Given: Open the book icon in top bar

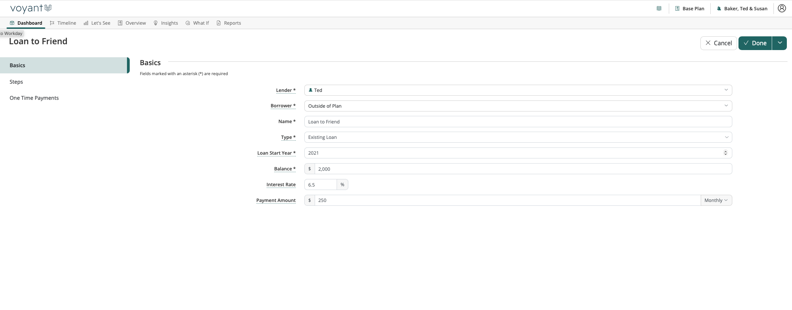Looking at the screenshot, I should pos(659,9).
